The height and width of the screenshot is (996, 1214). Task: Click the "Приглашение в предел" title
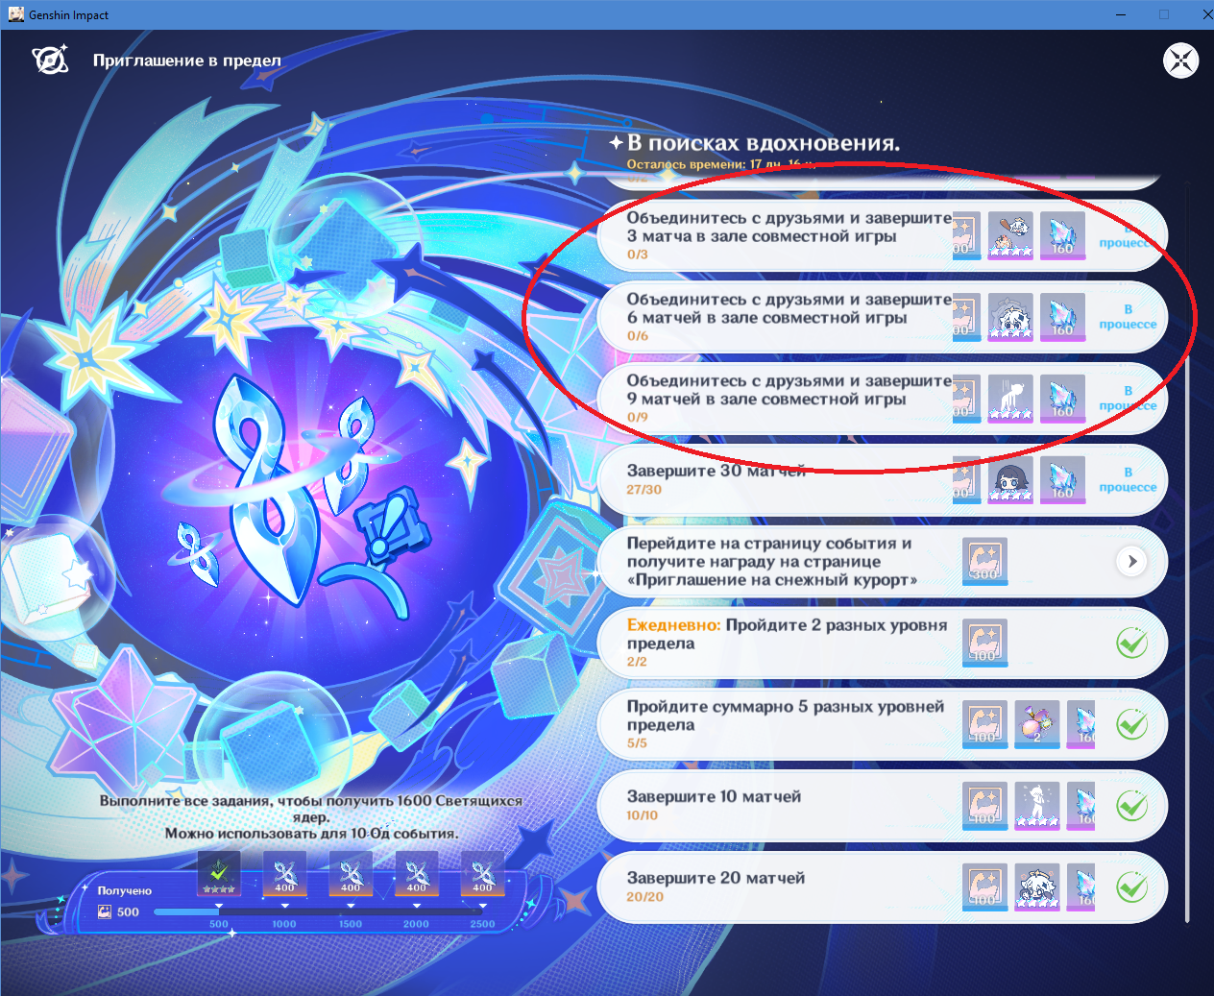tap(187, 61)
